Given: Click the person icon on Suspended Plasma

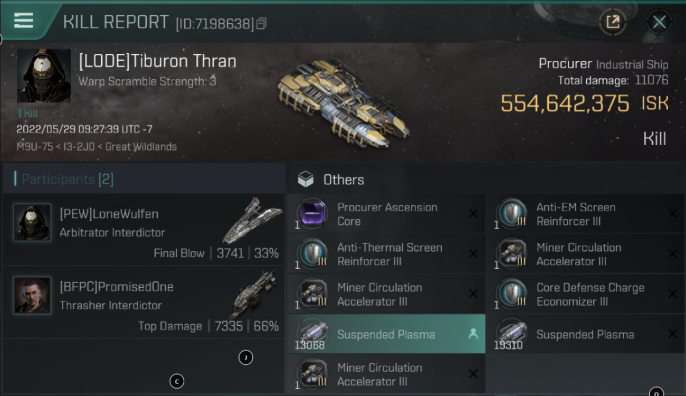Looking at the screenshot, I should (473, 334).
